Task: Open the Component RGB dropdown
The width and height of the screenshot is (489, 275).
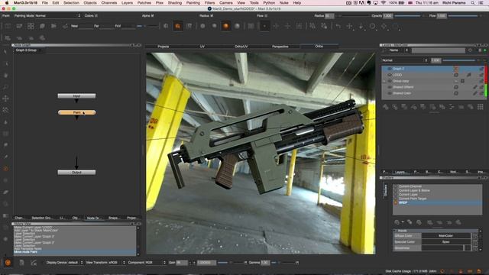Action: [155, 263]
